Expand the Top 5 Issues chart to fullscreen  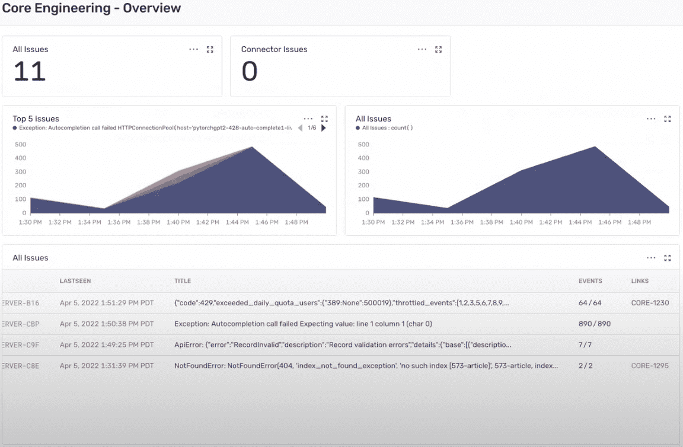pyautogui.click(x=324, y=119)
